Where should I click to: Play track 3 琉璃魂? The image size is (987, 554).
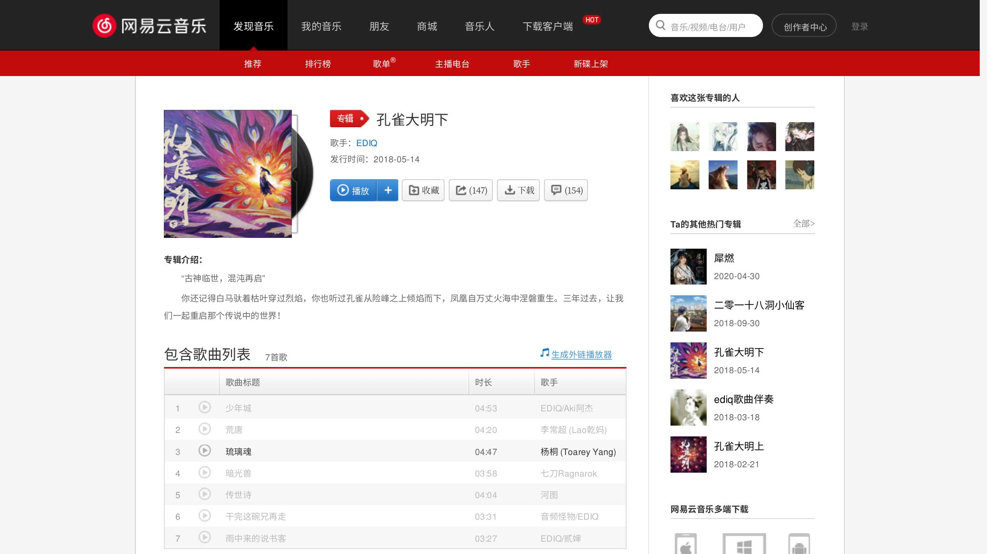204,451
